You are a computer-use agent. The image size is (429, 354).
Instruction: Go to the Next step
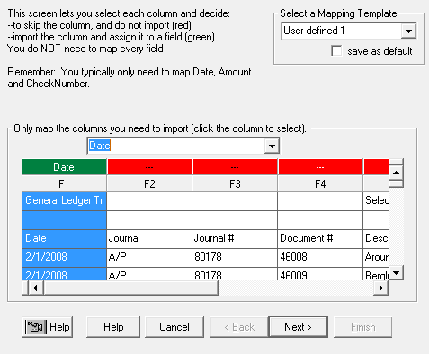tap(298, 327)
